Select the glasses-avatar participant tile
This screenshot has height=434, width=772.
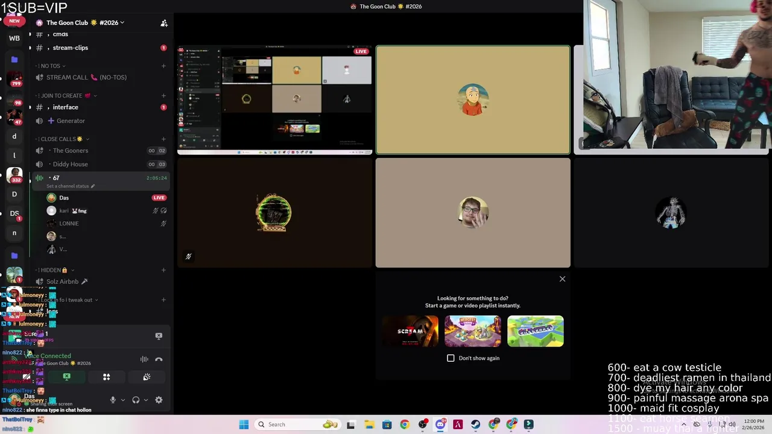[x=473, y=213]
